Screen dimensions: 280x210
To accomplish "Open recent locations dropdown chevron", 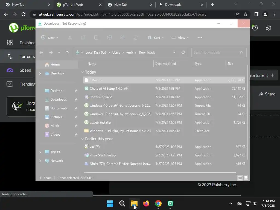I will (x=59, y=52).
